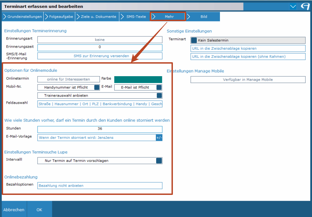The height and width of the screenshot is (217, 312).
Task: Confirm with the OK button
Action: [x=40, y=210]
